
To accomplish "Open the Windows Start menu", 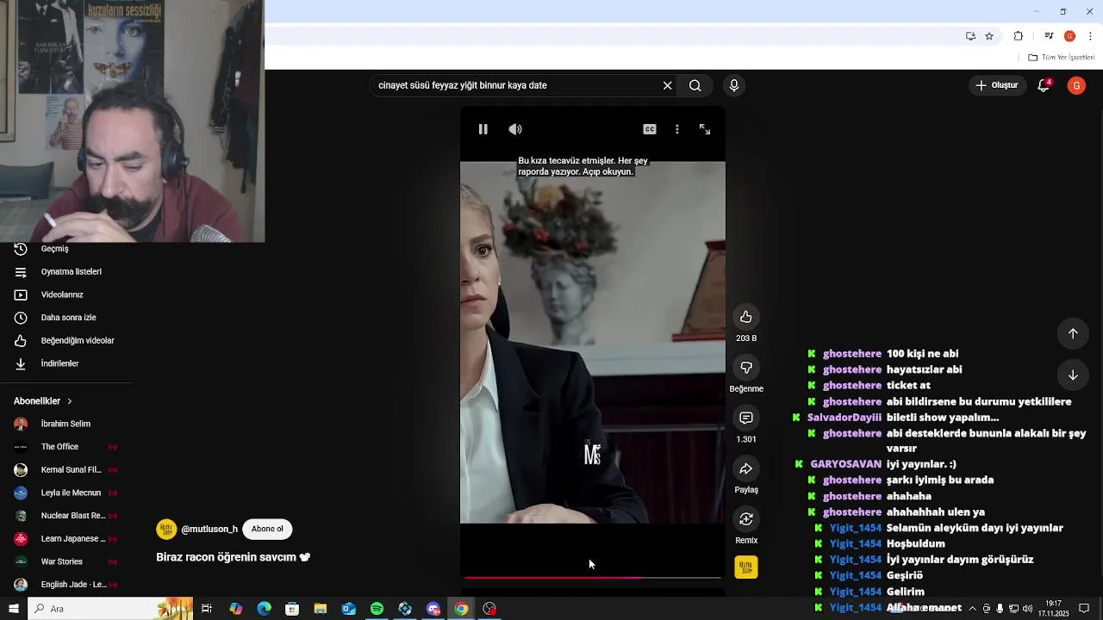I will [13, 609].
